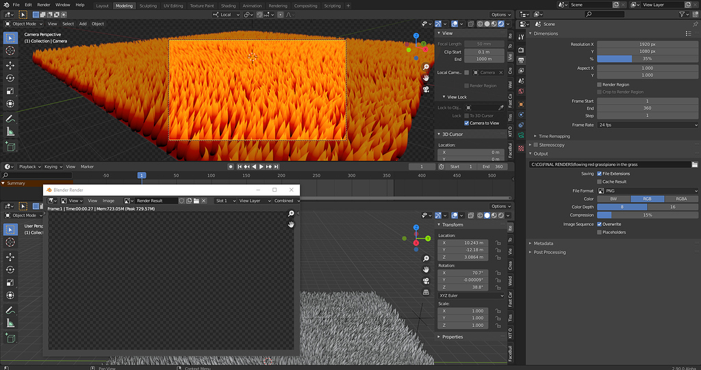Image resolution: width=701 pixels, height=370 pixels.
Task: Toggle camera view icon in top viewport
Action: [426, 89]
